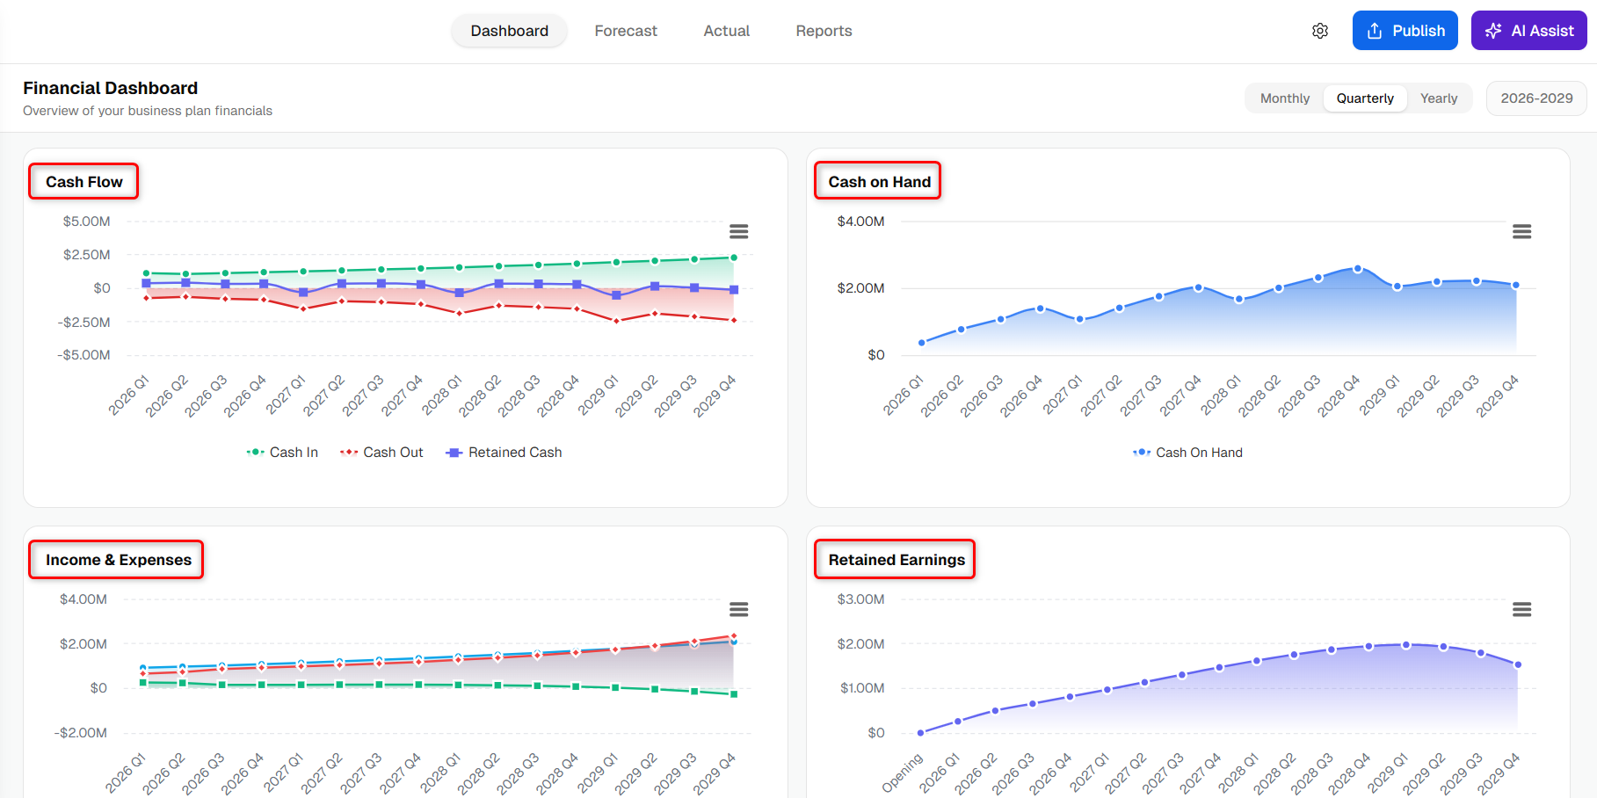
Task: Open Retained Earnings chart menu icon
Action: [1521, 609]
